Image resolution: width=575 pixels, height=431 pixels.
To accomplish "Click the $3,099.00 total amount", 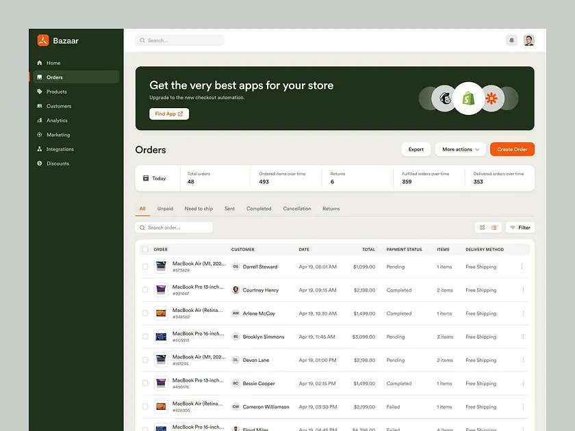I will pos(363,337).
